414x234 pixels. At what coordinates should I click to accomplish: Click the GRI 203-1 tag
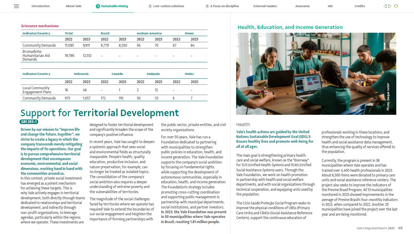29,122
